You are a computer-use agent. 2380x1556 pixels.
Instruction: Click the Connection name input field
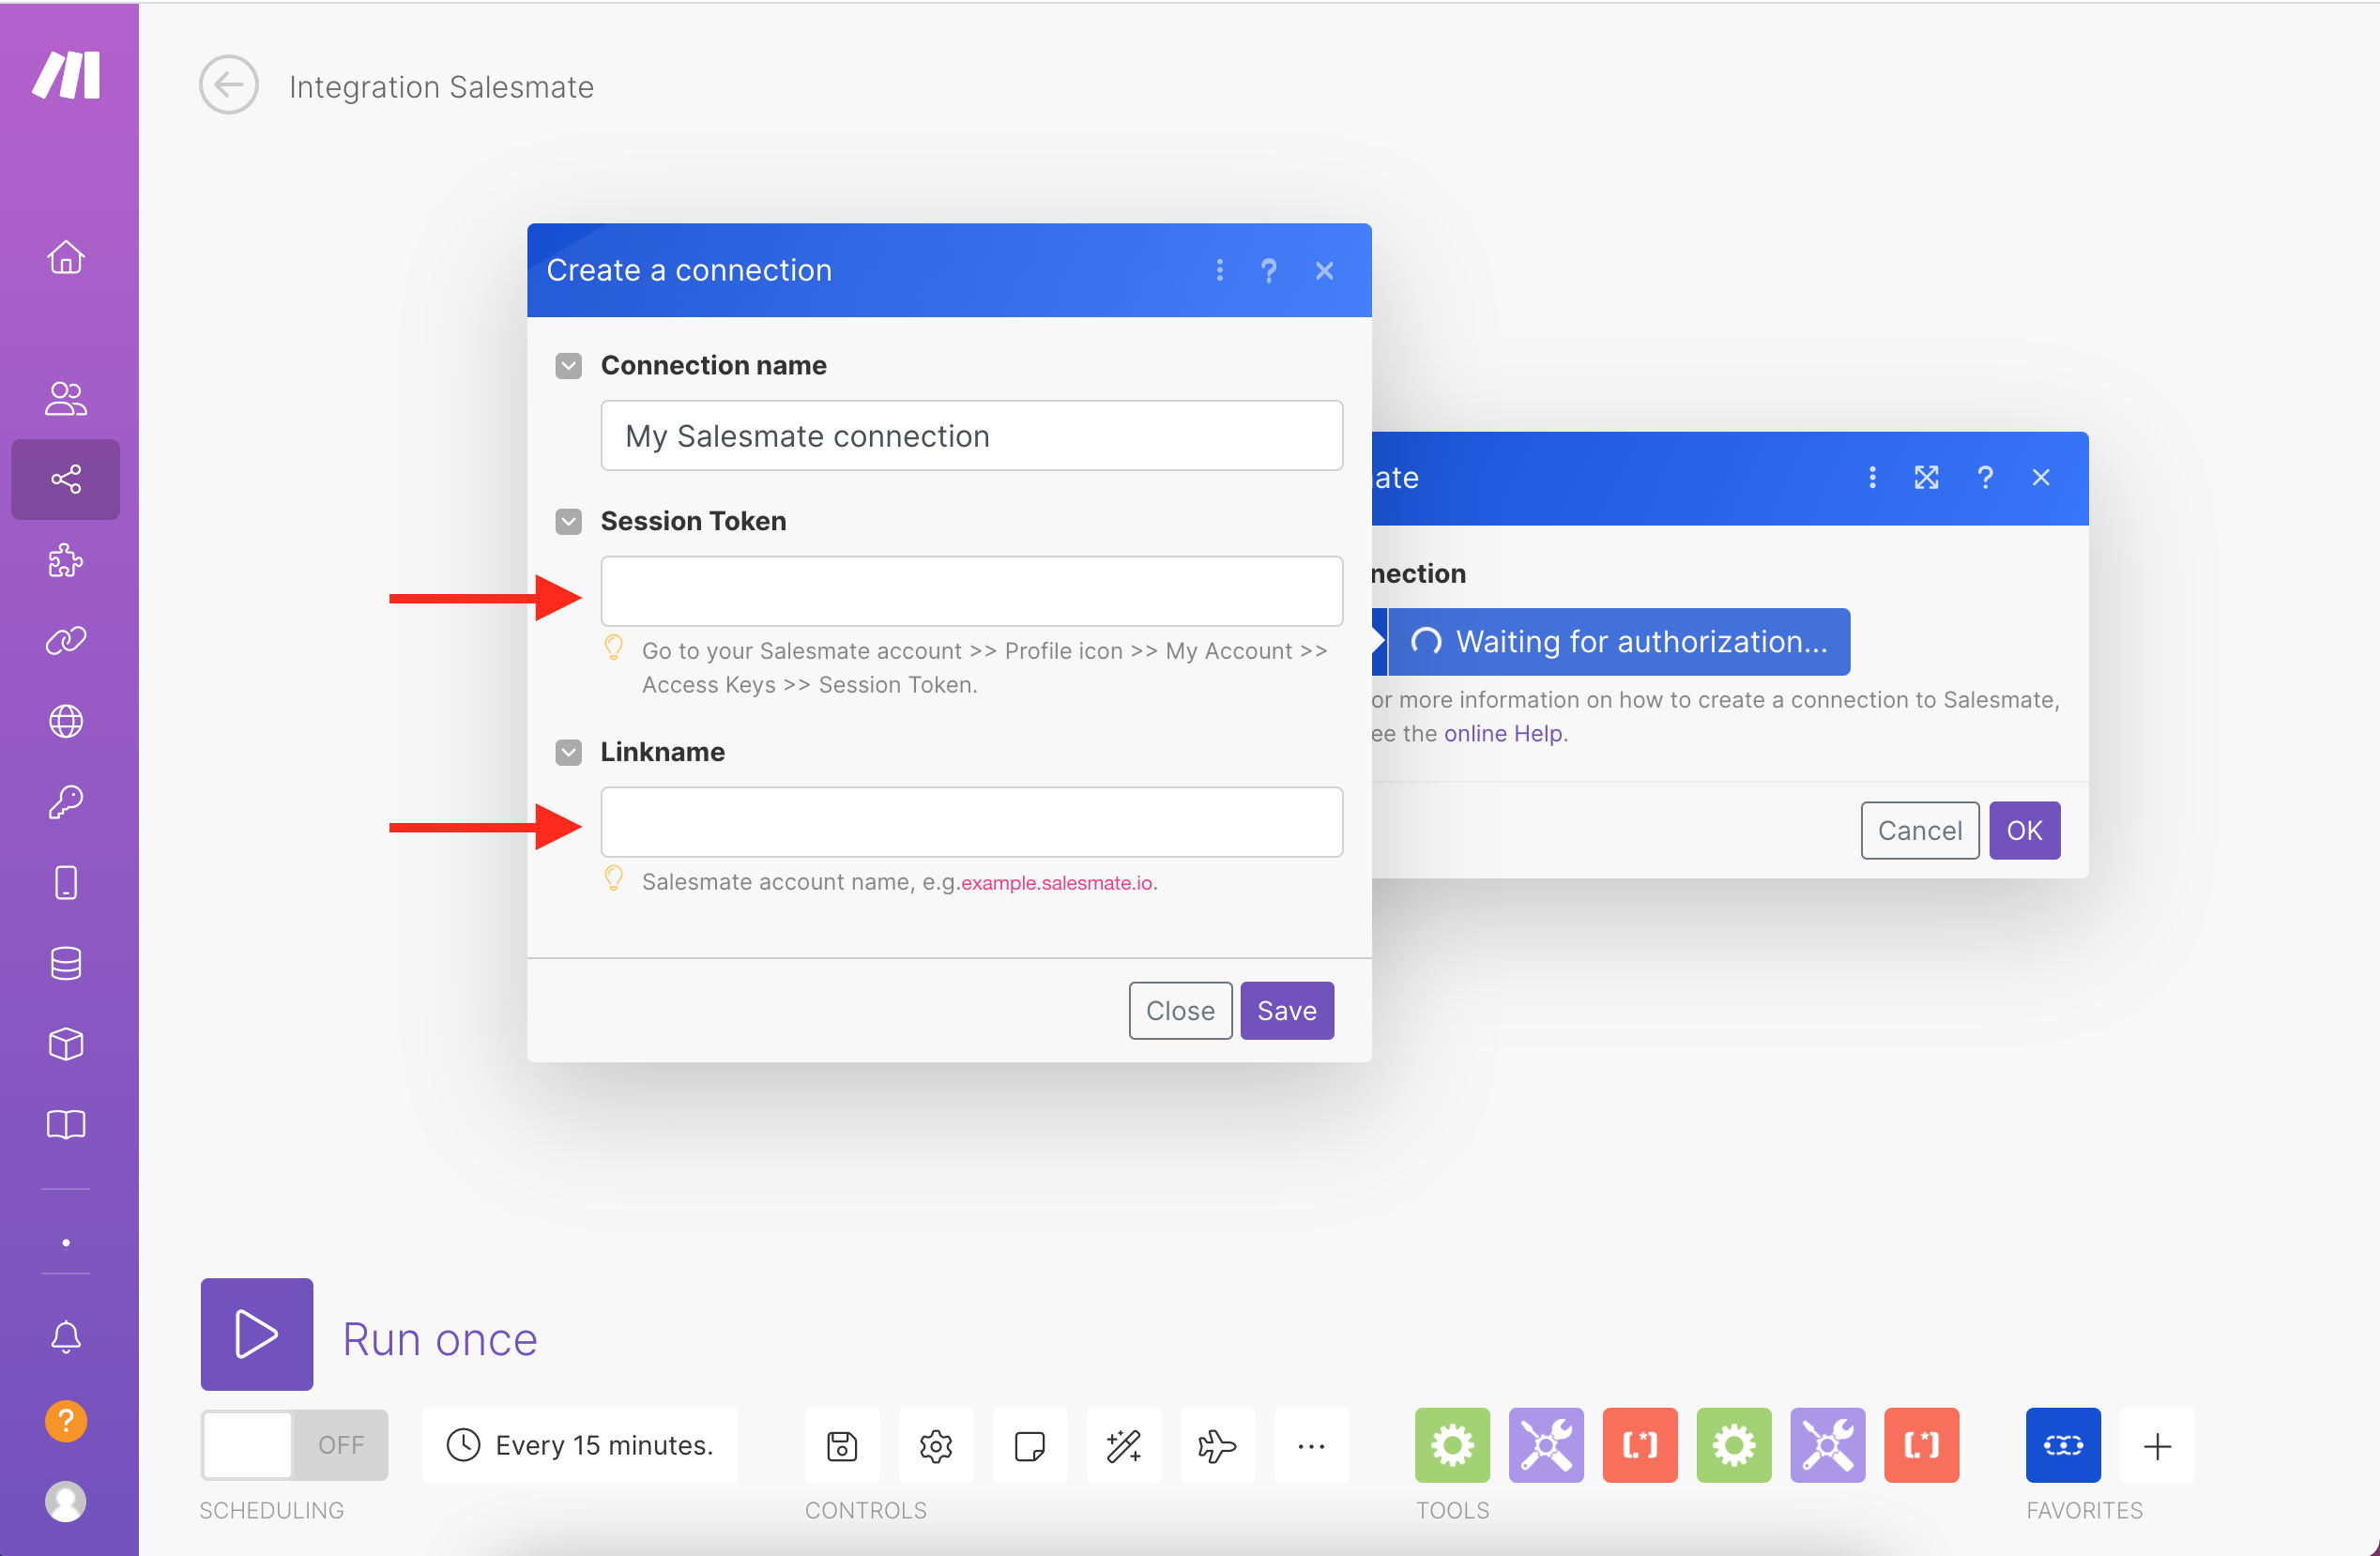(972, 436)
